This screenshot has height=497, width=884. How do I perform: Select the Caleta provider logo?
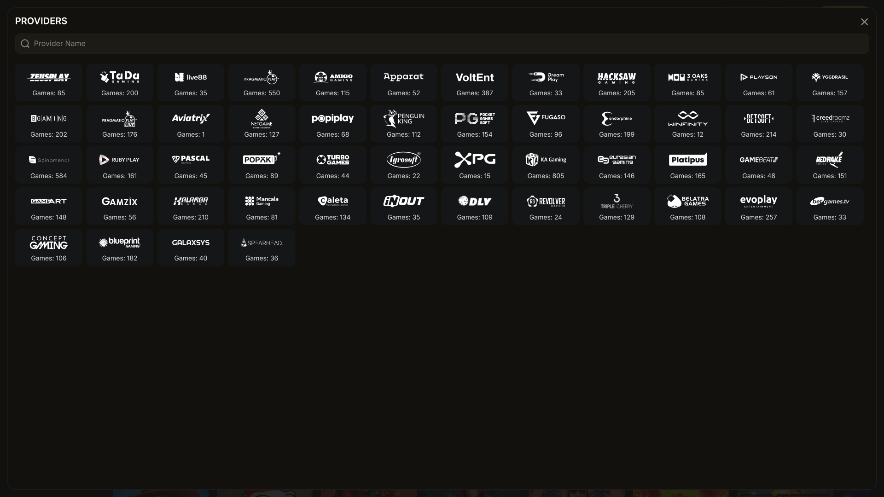coord(333,201)
